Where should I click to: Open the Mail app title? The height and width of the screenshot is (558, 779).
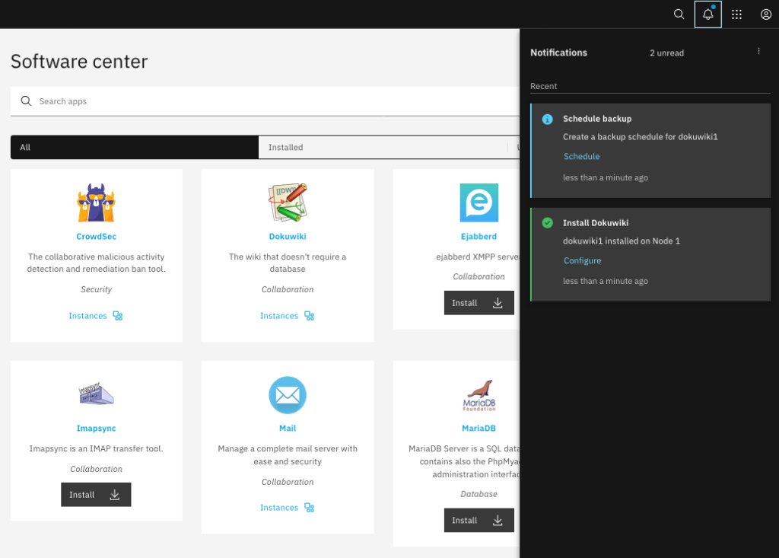coord(288,428)
